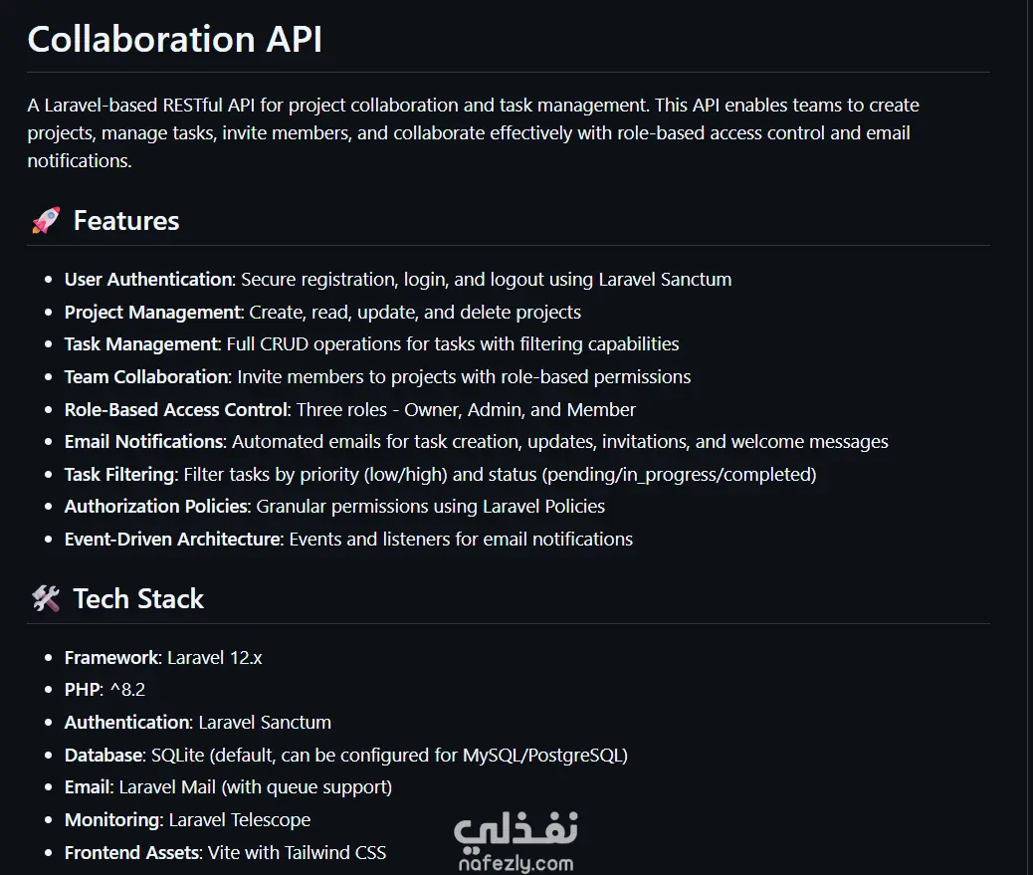The image size is (1033, 875).
Task: Select the Event-Driven Architecture label
Action: point(171,540)
